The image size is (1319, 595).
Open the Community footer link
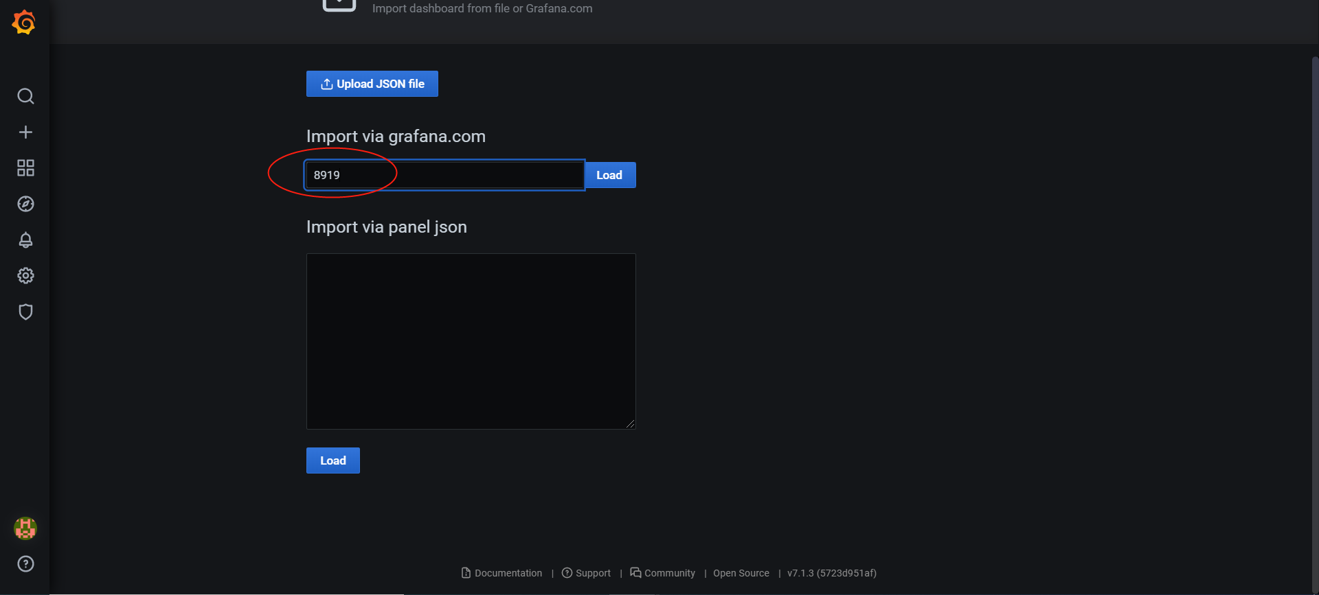(663, 573)
